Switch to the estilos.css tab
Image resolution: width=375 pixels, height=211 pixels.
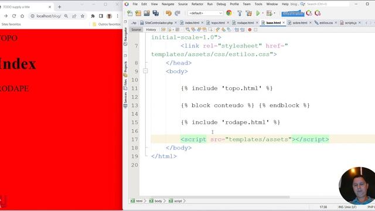pos(326,23)
